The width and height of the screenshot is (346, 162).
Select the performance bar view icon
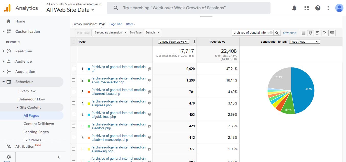pyautogui.click(x=318, y=33)
